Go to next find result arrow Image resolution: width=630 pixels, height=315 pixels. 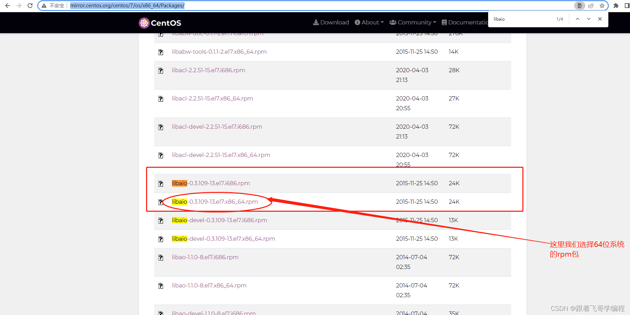(589, 19)
